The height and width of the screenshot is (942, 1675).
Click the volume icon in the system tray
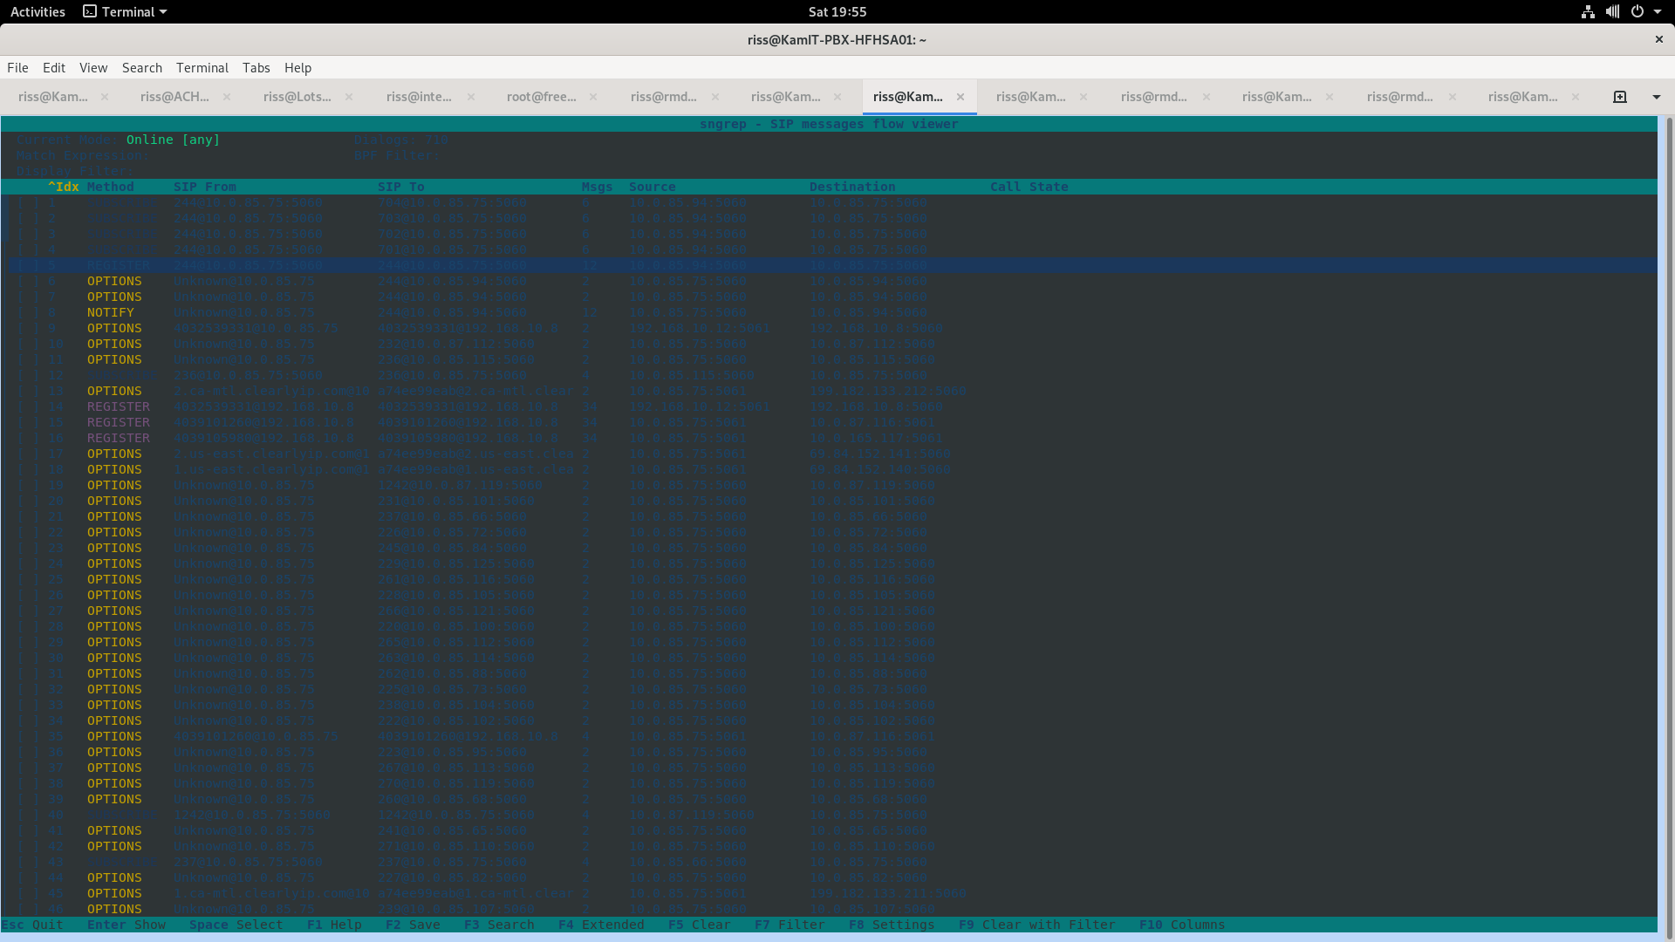click(1612, 11)
